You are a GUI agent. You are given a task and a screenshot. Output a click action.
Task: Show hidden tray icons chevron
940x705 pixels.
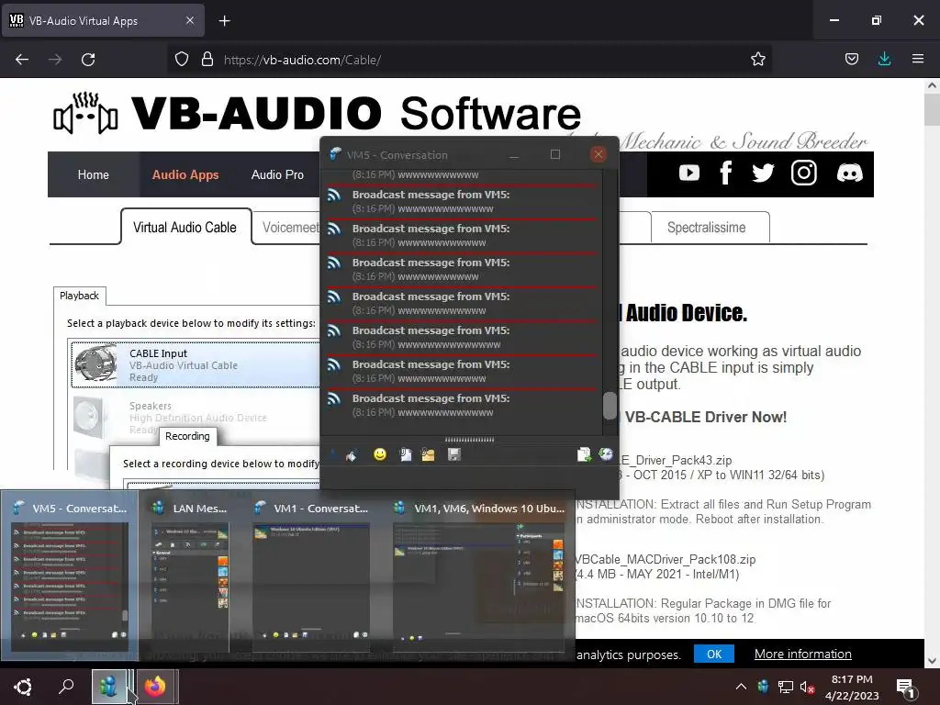[741, 687]
